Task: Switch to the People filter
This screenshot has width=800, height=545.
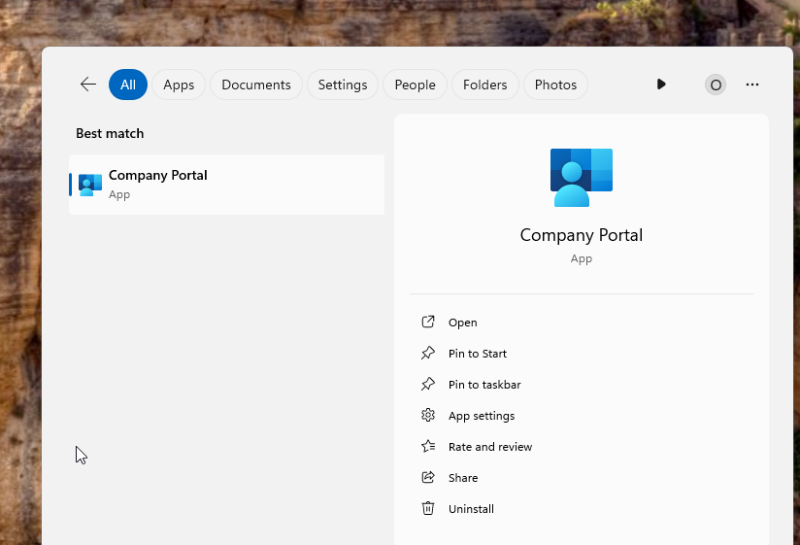Action: [415, 85]
